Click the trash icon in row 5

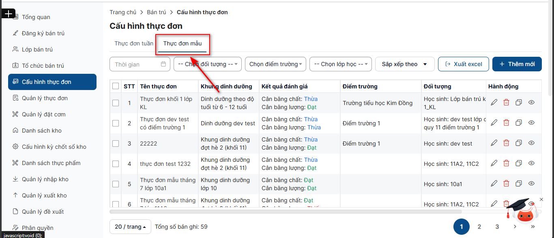pos(506,184)
